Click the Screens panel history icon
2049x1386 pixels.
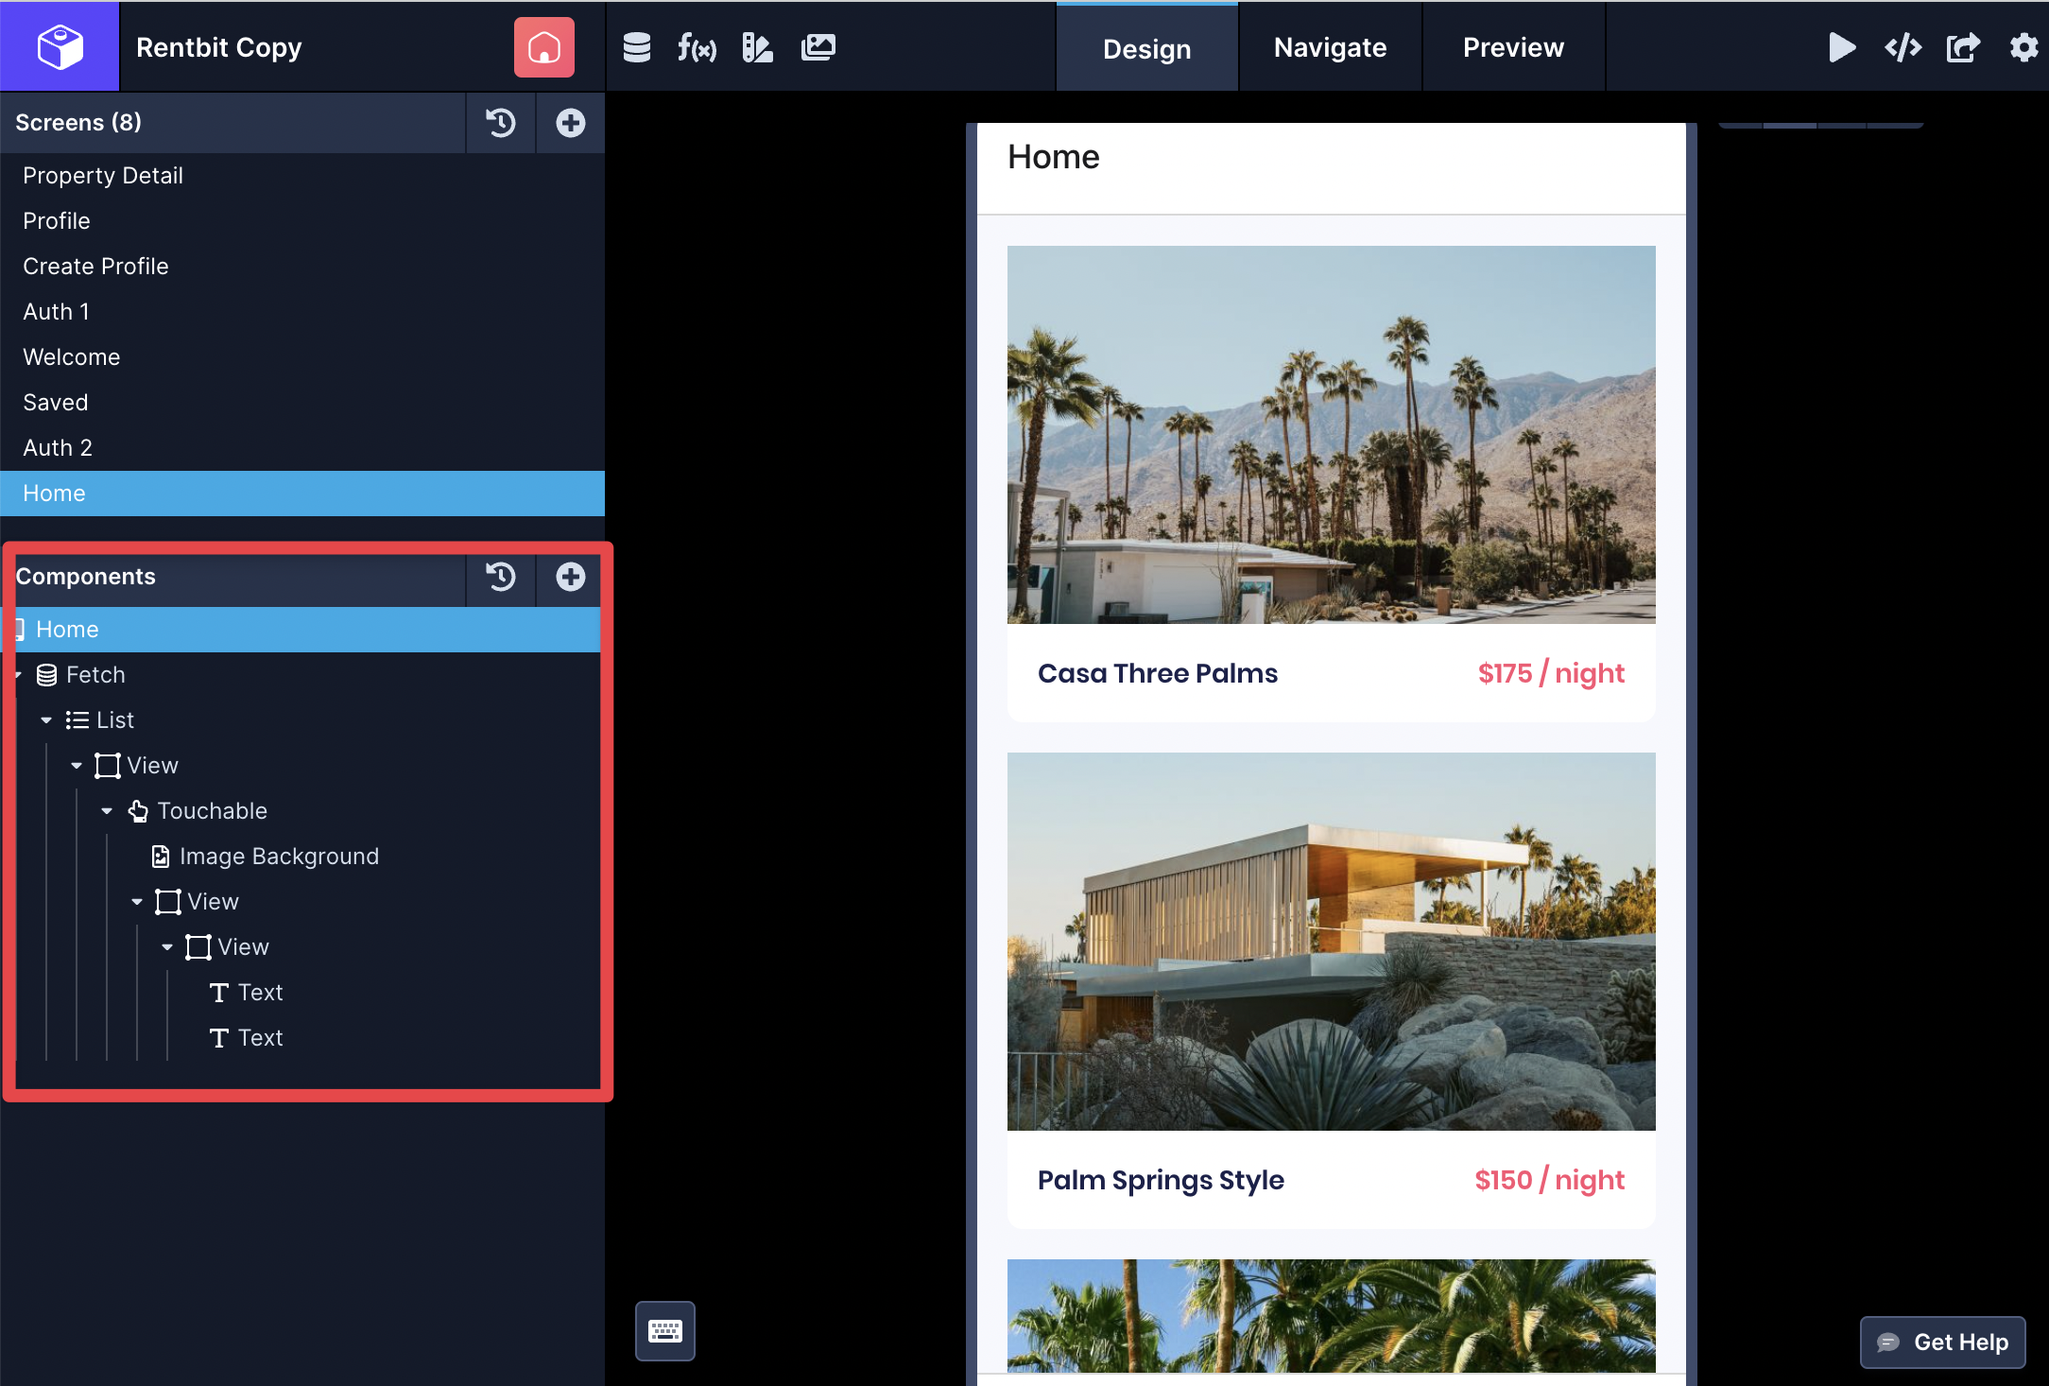click(501, 123)
